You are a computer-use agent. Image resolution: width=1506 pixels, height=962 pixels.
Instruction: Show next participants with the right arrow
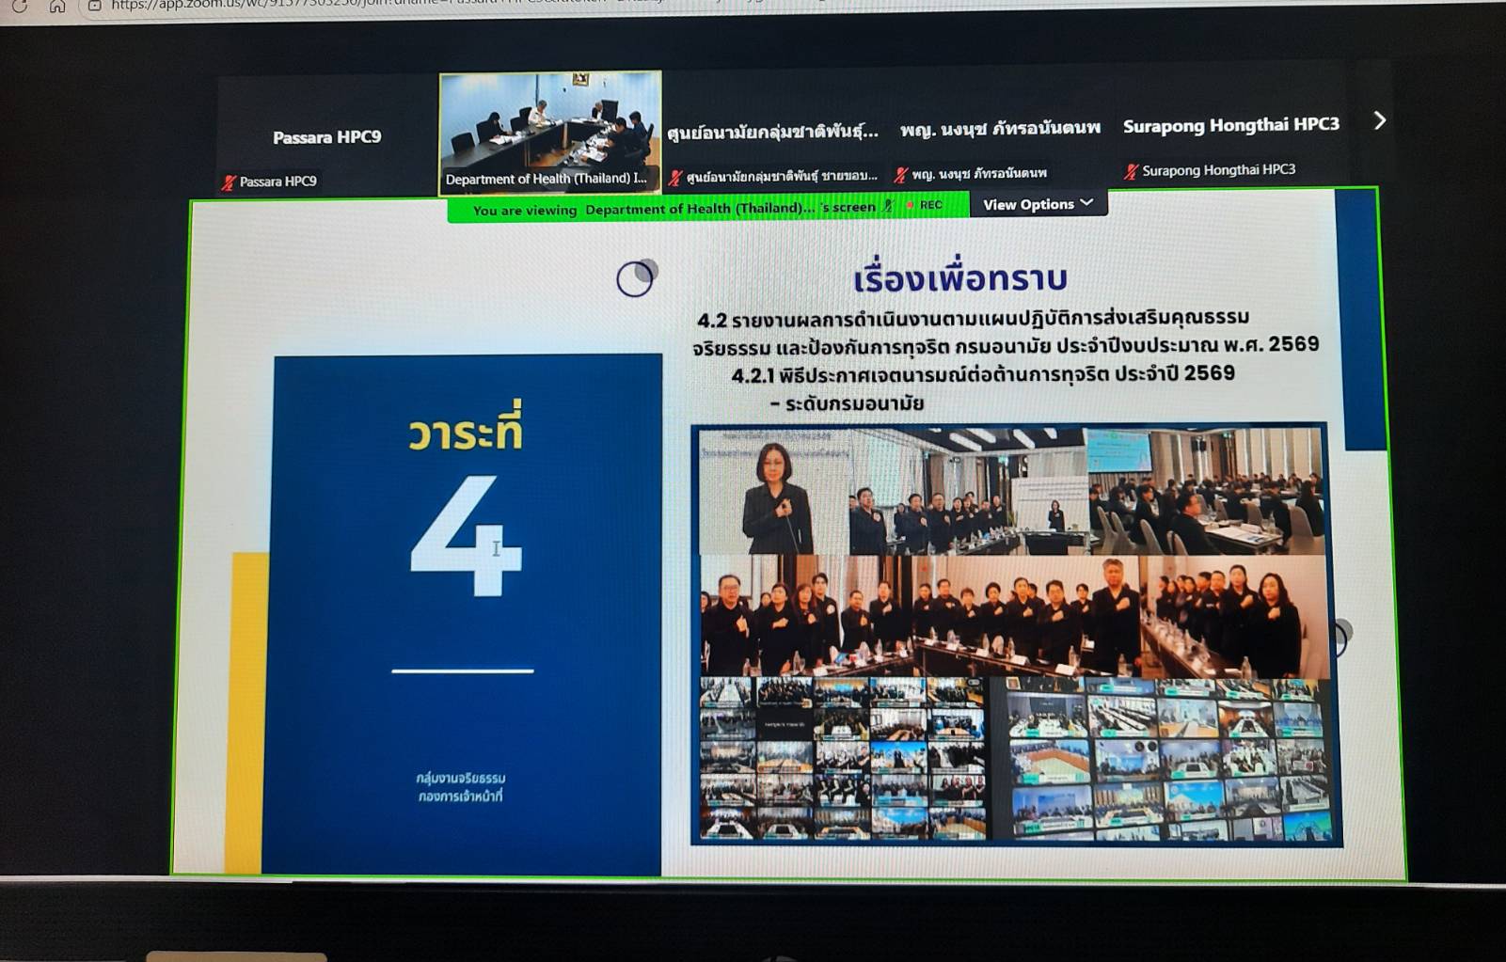pyautogui.click(x=1379, y=121)
